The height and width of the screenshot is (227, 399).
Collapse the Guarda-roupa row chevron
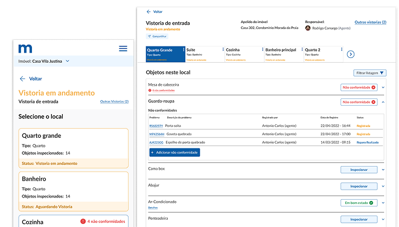point(383,102)
